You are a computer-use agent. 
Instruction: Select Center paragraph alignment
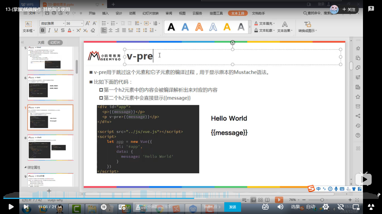coord(111,30)
